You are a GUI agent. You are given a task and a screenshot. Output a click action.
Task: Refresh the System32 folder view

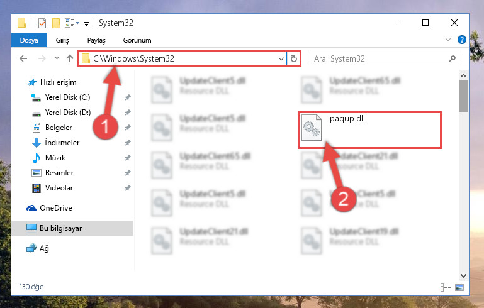tap(294, 58)
